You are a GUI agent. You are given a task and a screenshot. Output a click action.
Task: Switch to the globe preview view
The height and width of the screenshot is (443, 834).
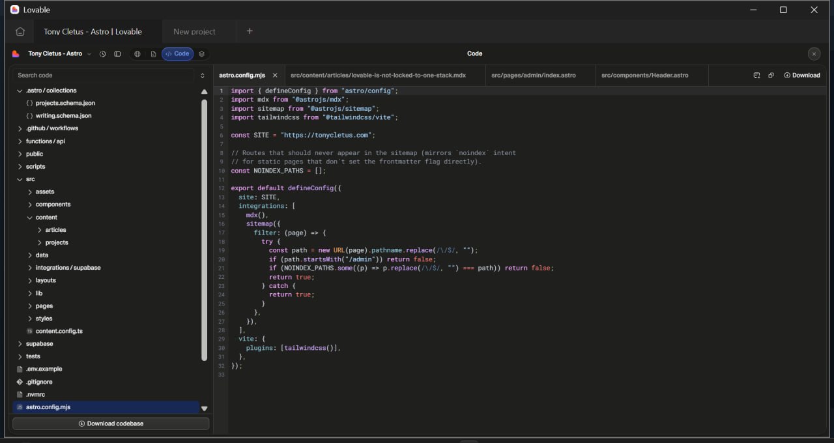coord(137,54)
